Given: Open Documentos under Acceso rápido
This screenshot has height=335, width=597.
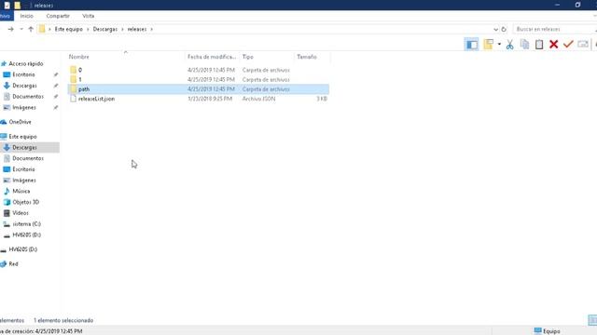Looking at the screenshot, I should click(x=28, y=97).
